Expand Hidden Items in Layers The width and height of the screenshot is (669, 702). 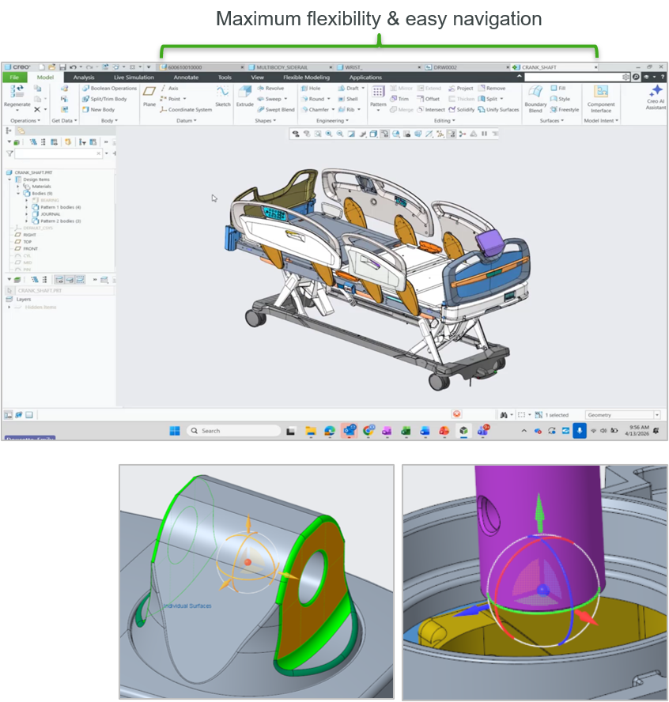9,307
